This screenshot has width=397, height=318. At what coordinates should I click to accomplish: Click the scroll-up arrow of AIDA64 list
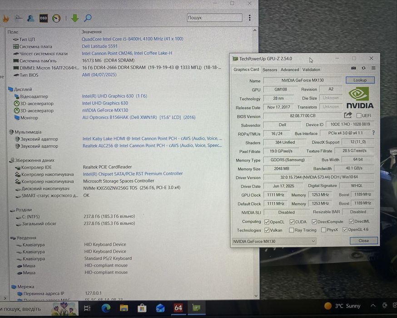[x=255, y=30]
